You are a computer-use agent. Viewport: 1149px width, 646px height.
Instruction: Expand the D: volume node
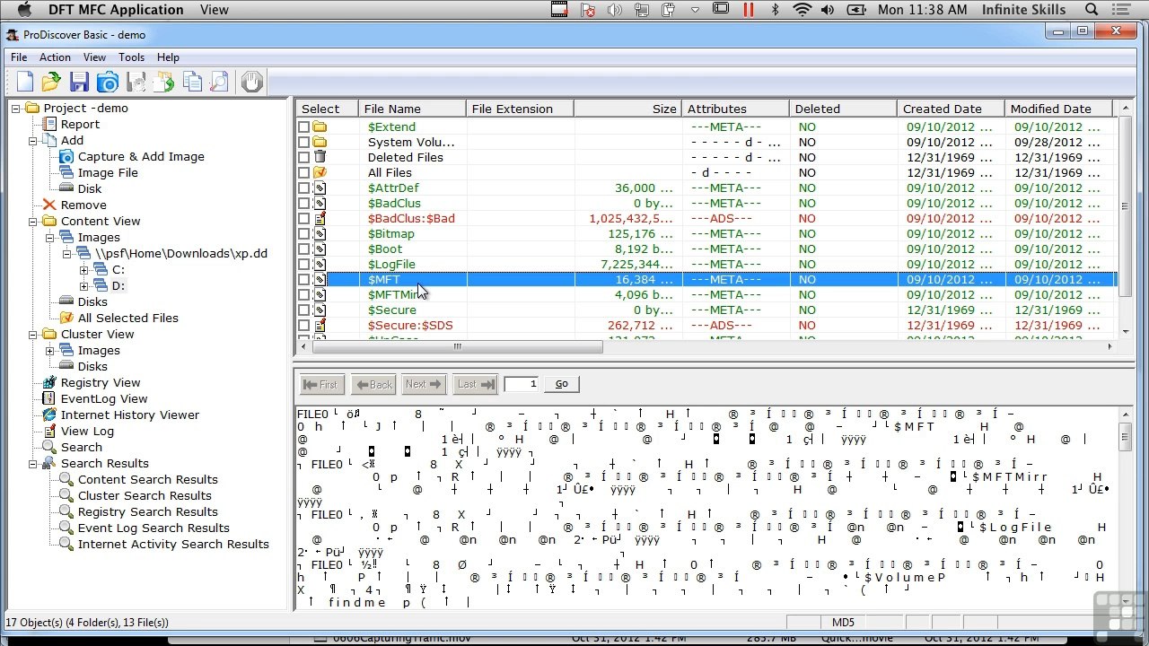coord(83,285)
